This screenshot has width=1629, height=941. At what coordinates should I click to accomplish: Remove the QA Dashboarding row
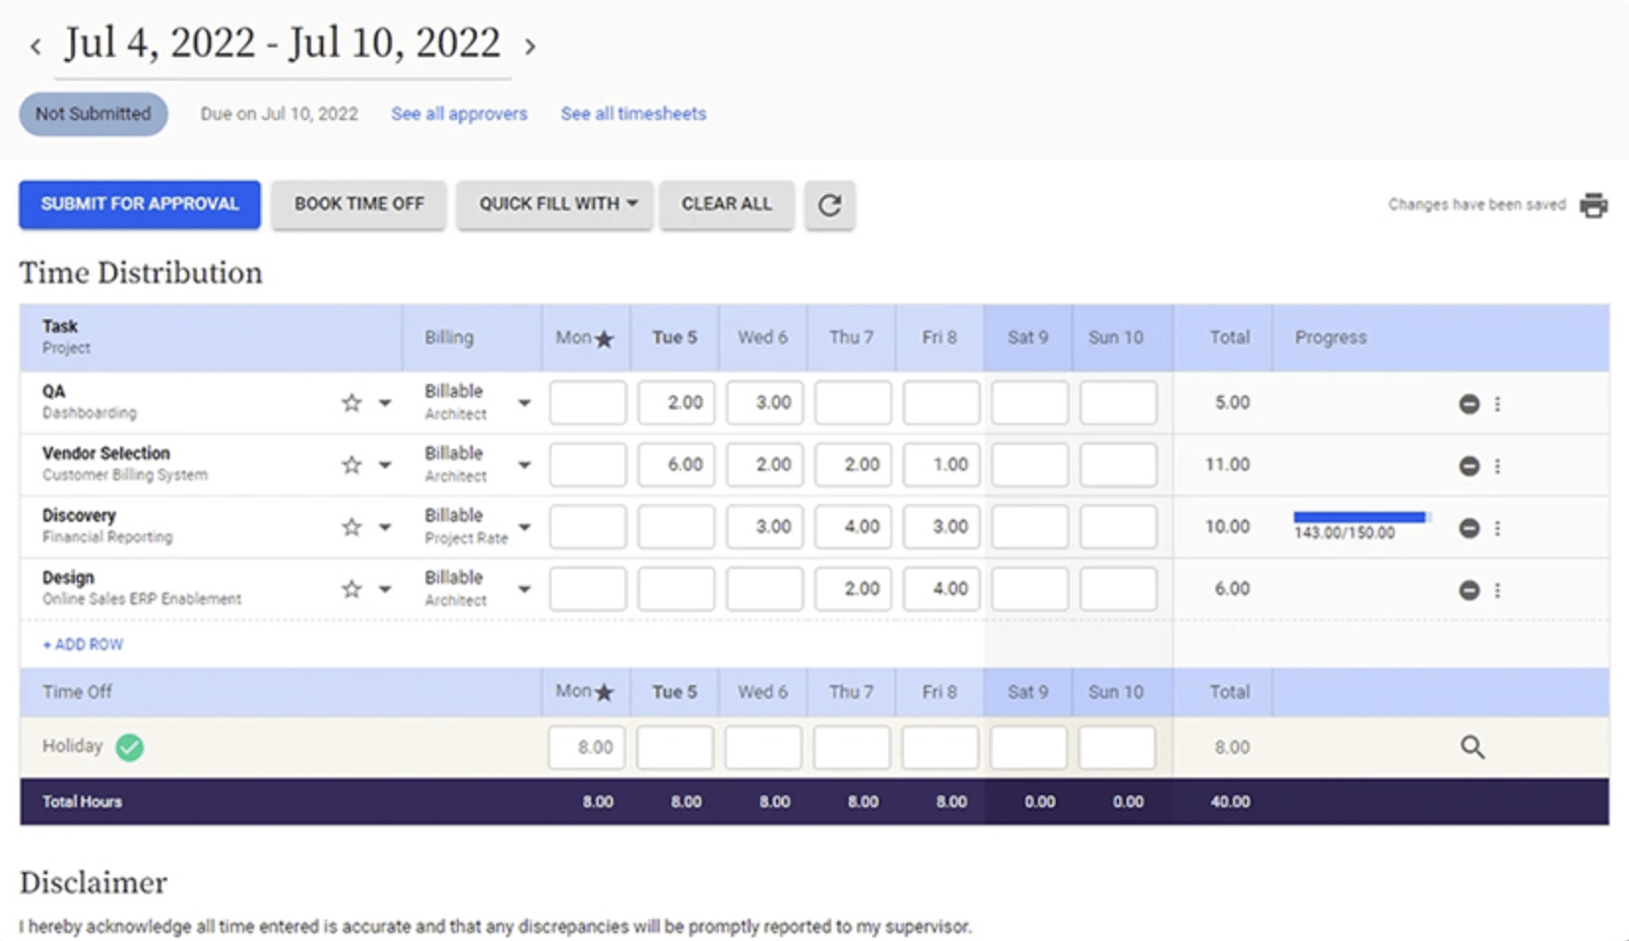tap(1468, 403)
